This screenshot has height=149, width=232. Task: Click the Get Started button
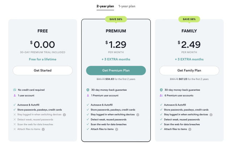(x=42, y=70)
